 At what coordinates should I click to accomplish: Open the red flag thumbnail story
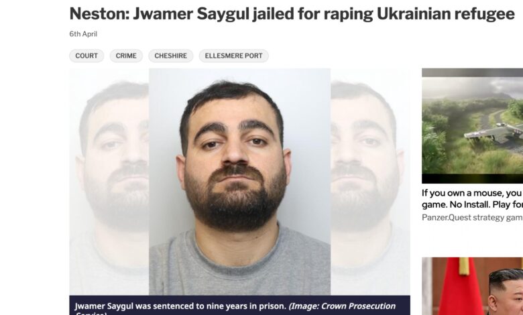472,286
